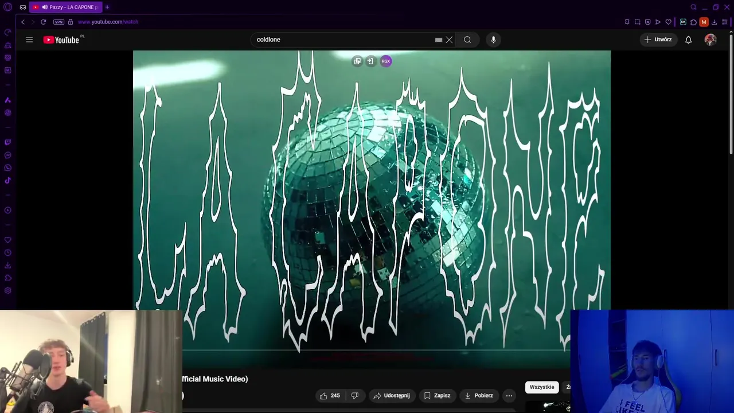Click the RGX video enhancer button

[x=386, y=61]
